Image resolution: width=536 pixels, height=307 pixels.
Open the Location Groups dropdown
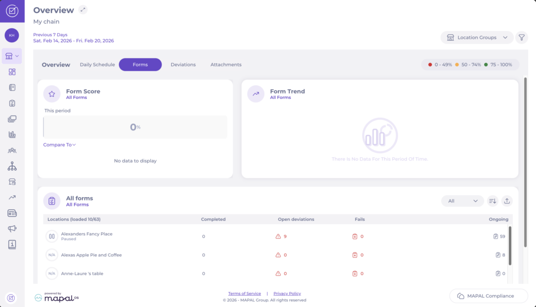(x=477, y=38)
